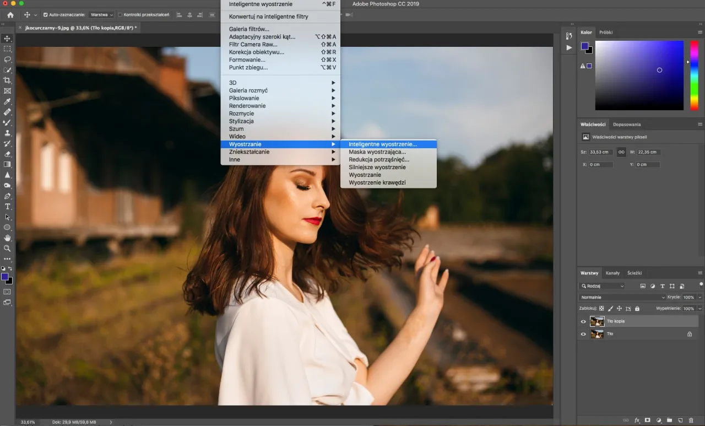705x426 pixels.
Task: Select the Type tool
Action: 7,207
